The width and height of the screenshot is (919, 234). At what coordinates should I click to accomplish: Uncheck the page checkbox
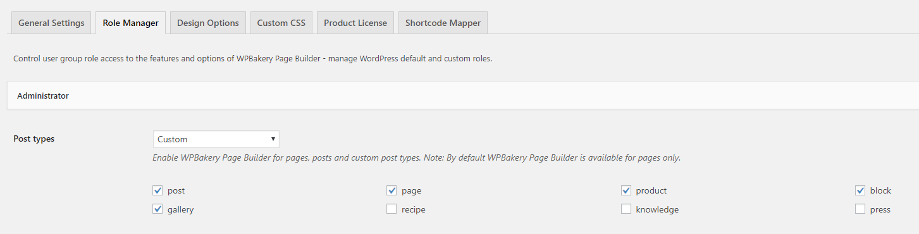(392, 190)
